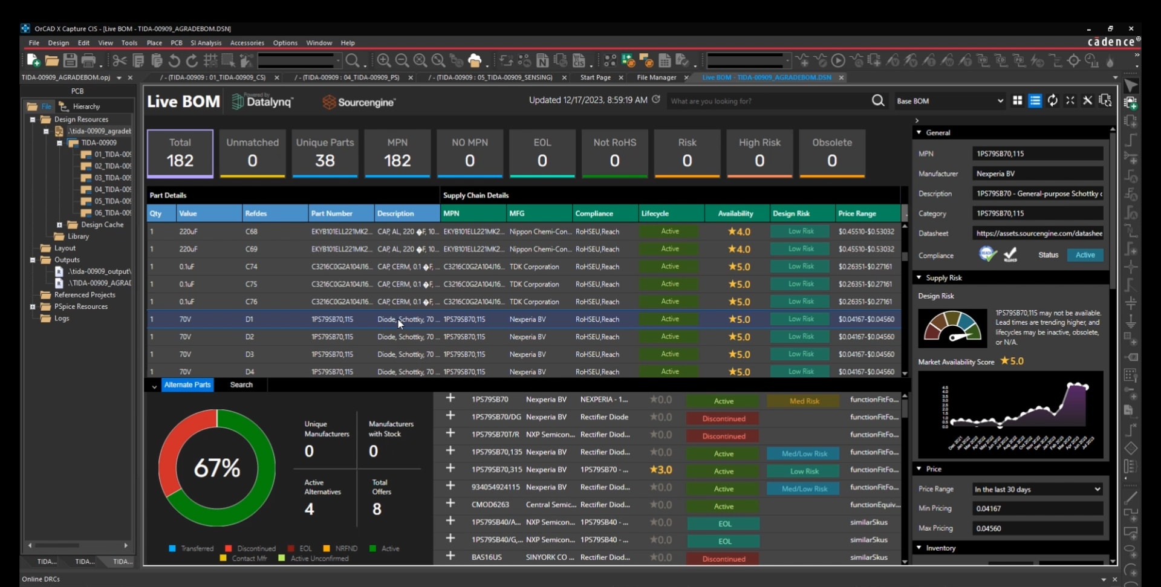This screenshot has height=587, width=1161.
Task: Toggle Transferred legend item in chart
Action: tap(191, 548)
